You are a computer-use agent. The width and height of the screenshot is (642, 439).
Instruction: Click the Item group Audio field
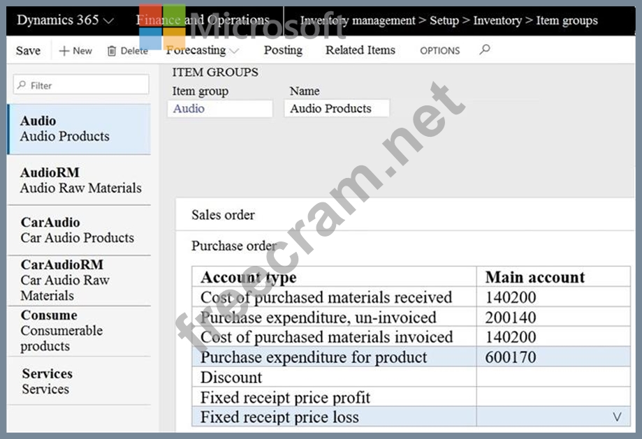[219, 109]
